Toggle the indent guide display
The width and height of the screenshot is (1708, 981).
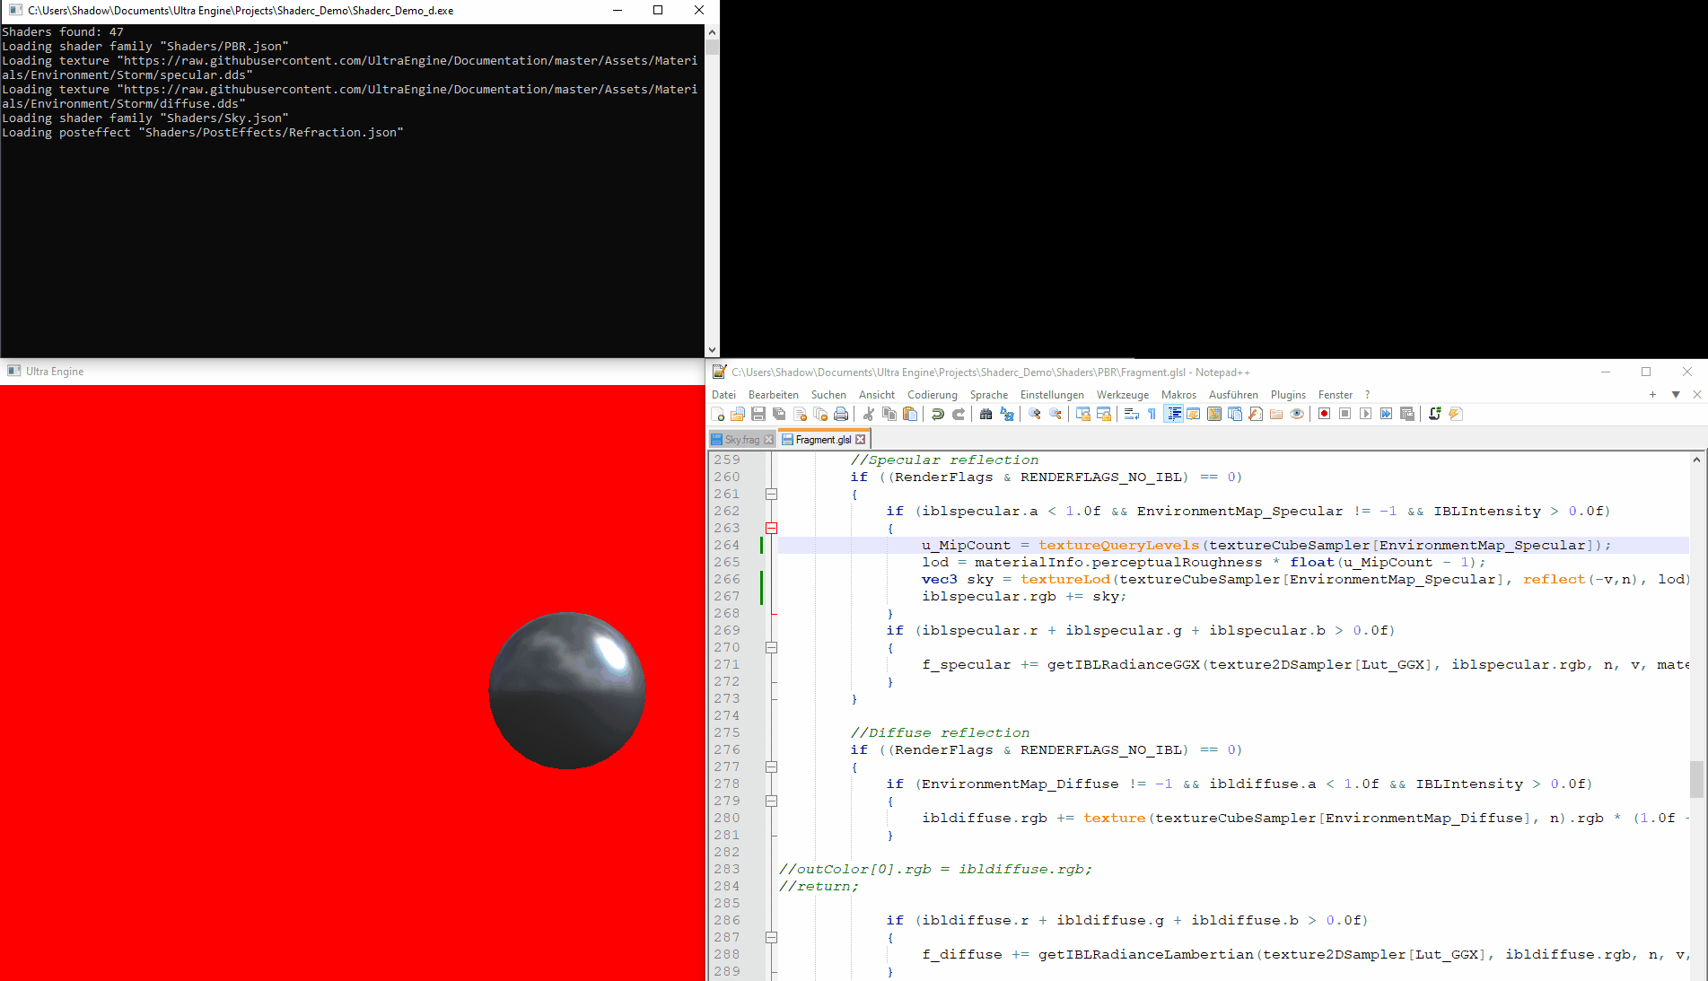[1174, 414]
